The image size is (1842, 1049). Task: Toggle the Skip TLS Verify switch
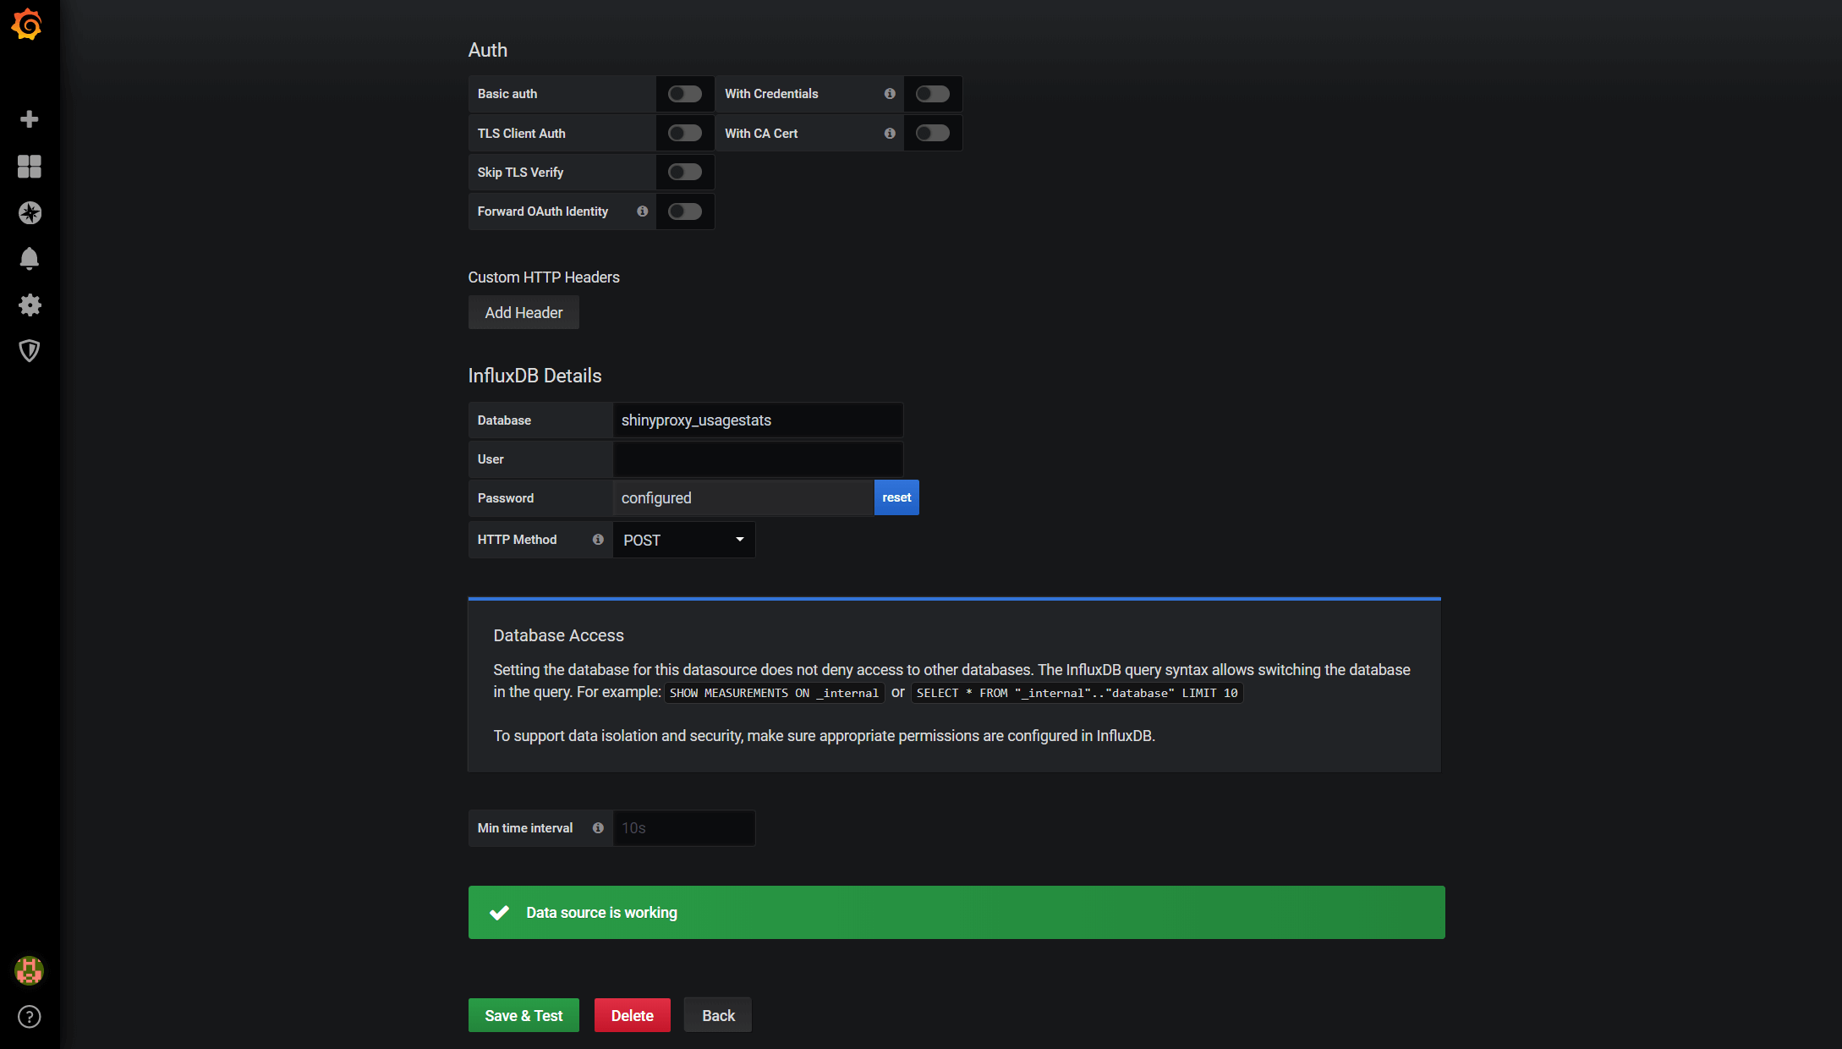pos(684,173)
